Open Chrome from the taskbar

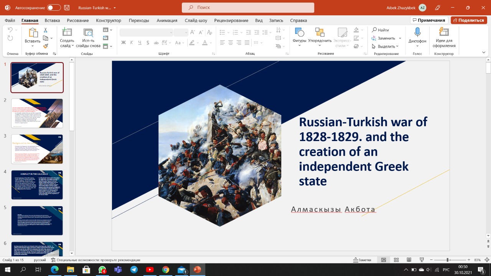[165, 270]
